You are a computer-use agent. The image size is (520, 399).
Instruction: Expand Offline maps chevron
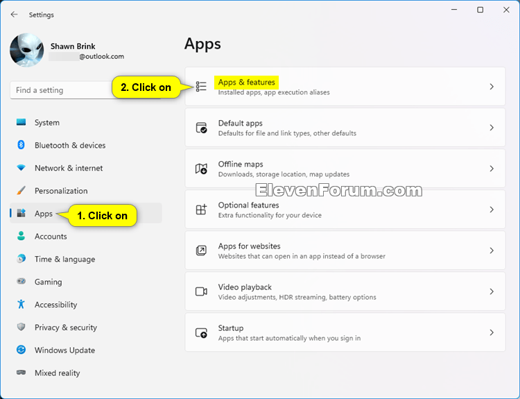coord(492,169)
